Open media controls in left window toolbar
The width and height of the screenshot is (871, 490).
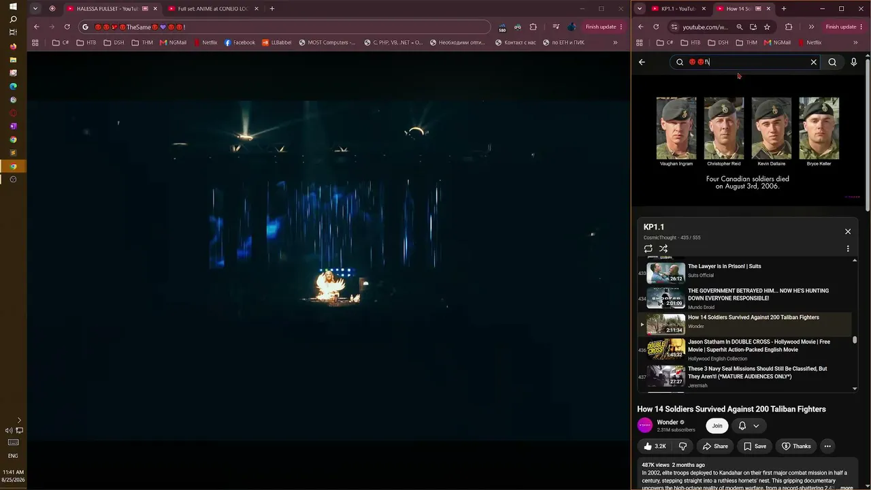556,27
